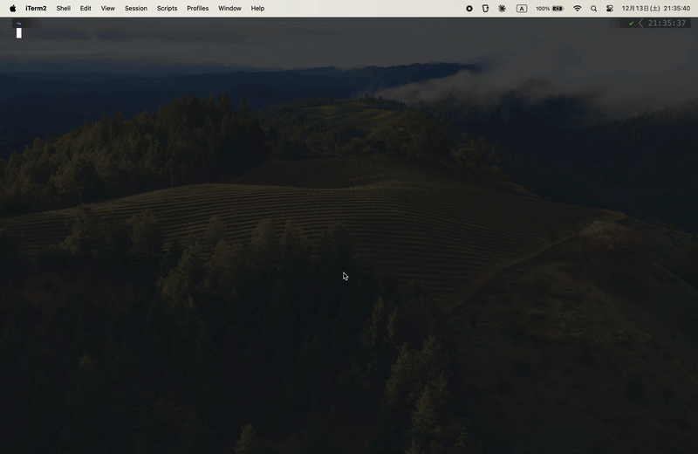Open Spotlight search magnifier

(x=593, y=9)
